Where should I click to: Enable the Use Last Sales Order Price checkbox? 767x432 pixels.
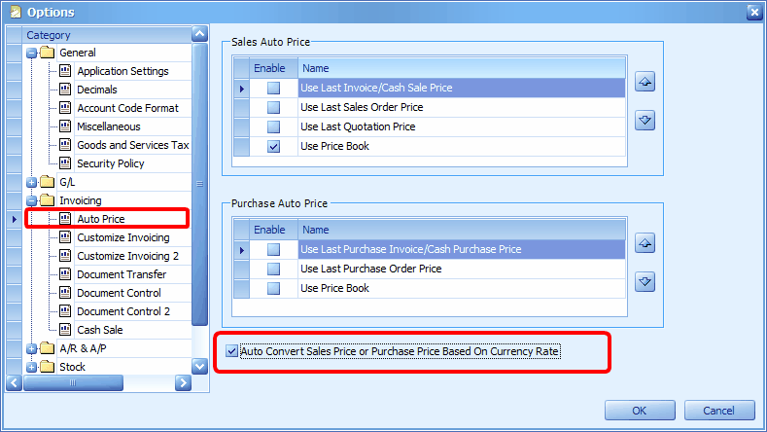(x=274, y=107)
